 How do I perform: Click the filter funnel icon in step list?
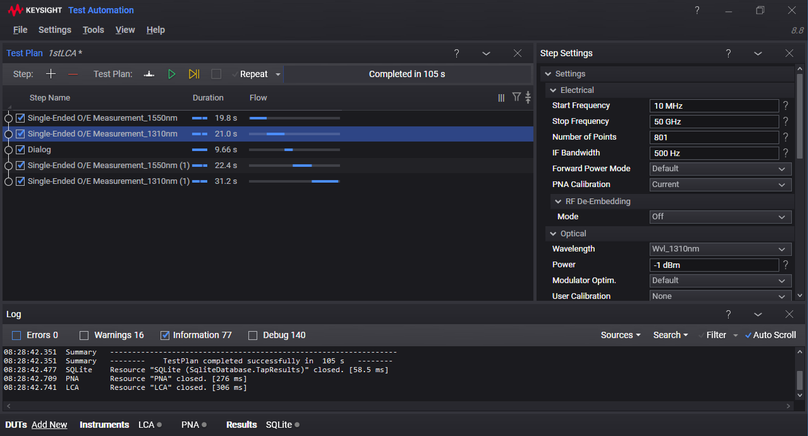click(516, 97)
